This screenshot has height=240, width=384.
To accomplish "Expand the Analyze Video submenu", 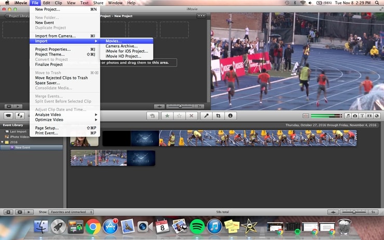I will [65, 115].
